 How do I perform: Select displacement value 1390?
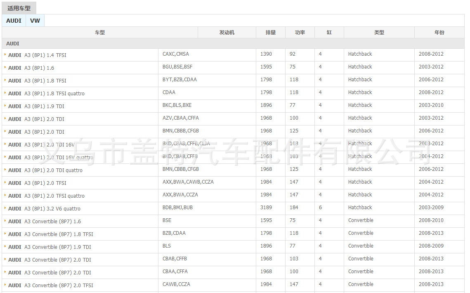click(x=266, y=54)
